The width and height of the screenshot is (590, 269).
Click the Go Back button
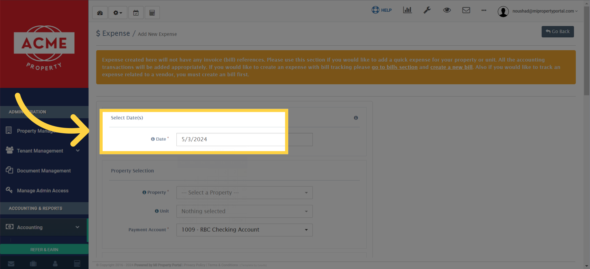(x=558, y=32)
